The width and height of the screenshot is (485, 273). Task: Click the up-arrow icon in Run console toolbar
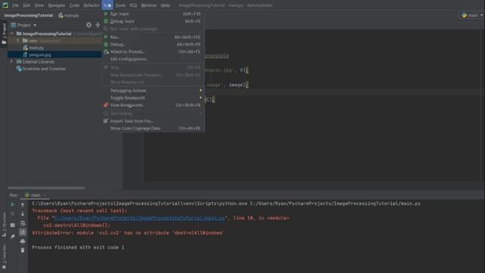coord(23,205)
